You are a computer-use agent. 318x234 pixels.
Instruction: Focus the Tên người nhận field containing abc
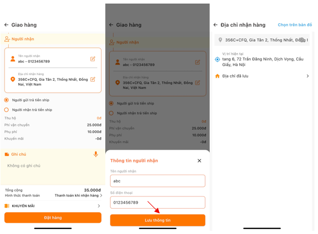click(x=157, y=181)
